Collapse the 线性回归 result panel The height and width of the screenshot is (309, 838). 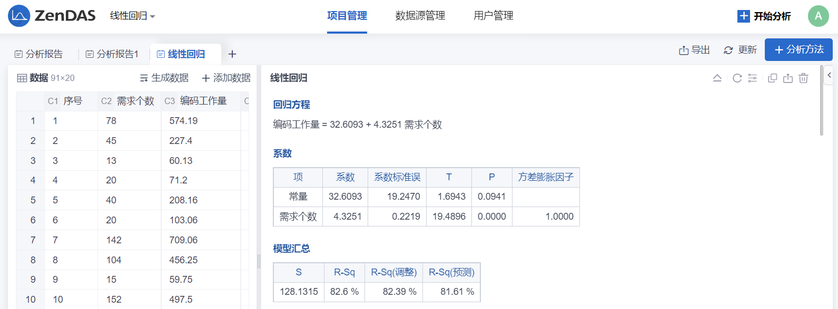717,78
